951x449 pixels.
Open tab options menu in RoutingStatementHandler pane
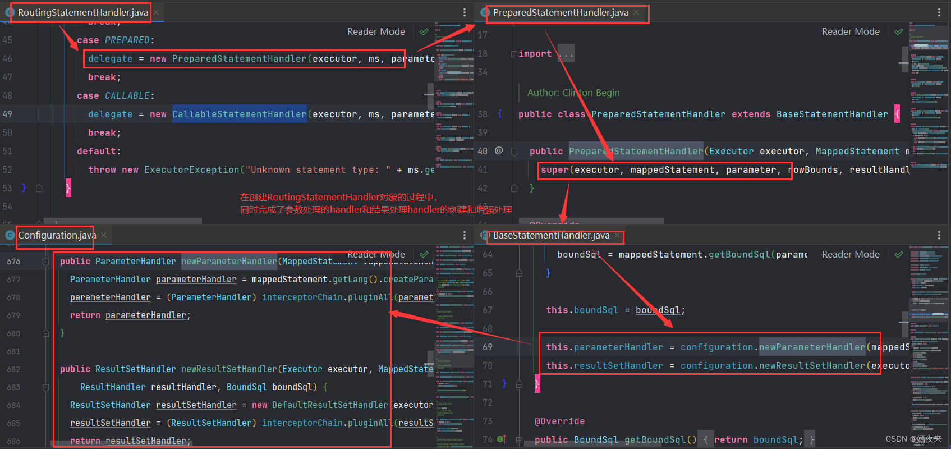[x=465, y=12]
